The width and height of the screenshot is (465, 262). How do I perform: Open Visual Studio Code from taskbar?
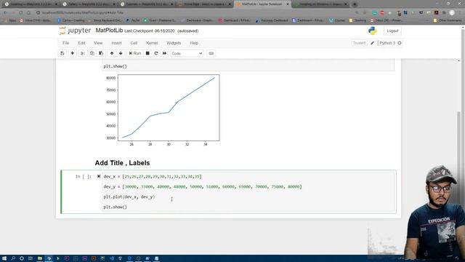[x=111, y=258]
